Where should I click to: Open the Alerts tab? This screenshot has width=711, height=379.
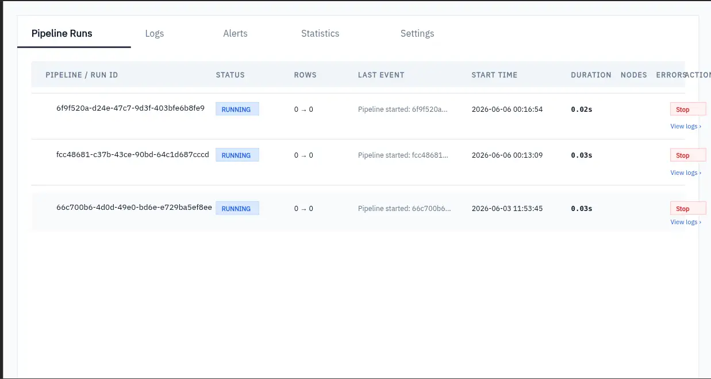(235, 33)
